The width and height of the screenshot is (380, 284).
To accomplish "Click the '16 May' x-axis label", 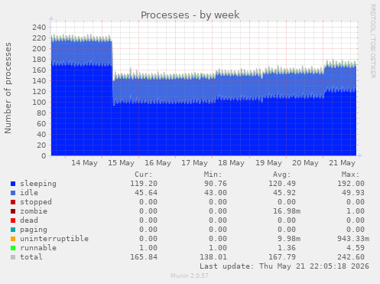I will click(158, 163).
